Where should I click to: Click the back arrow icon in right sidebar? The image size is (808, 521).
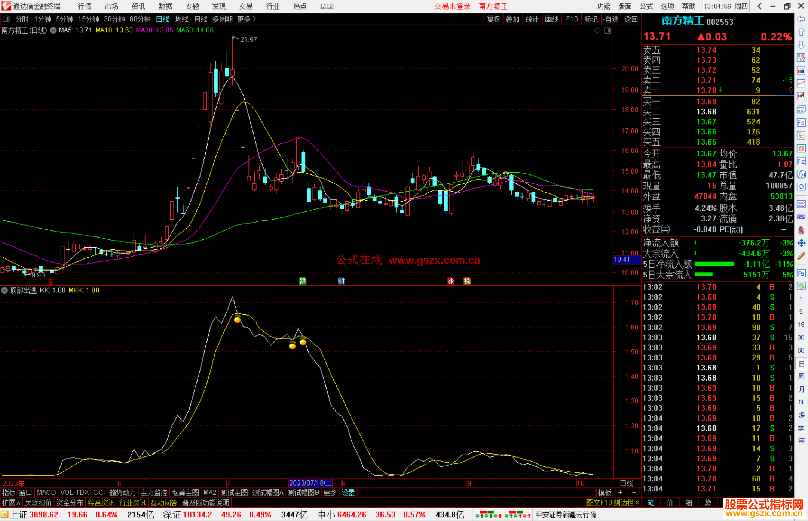point(801,19)
